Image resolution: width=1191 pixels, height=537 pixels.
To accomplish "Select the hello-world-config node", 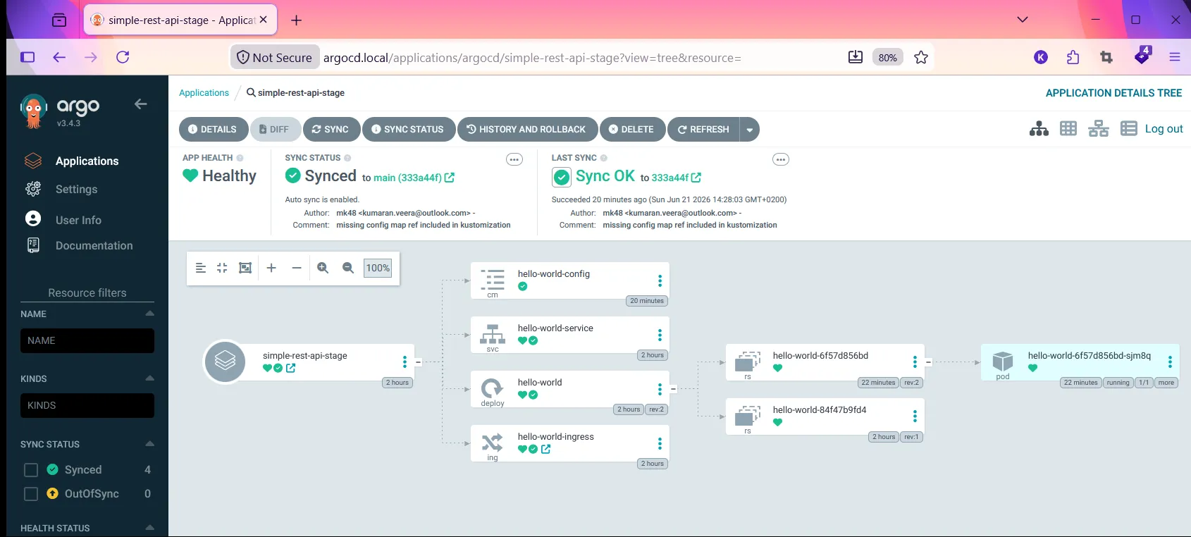I will 569,280.
